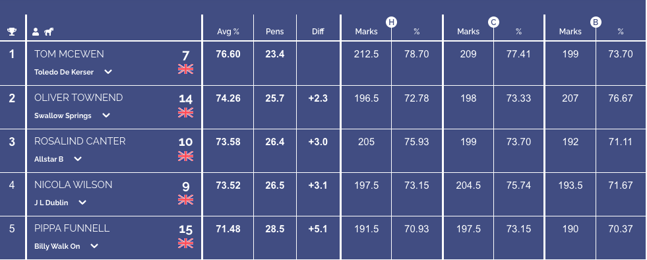647x260 pixels.
Task: Open rider Oliver Townend's name link
Action: (x=78, y=98)
